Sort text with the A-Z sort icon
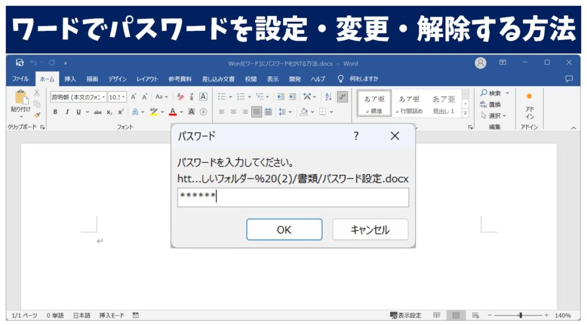The image size is (587, 325). pyautogui.click(x=328, y=97)
